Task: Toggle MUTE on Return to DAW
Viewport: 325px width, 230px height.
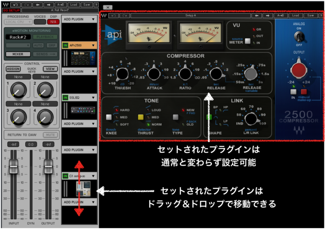Action: pos(50,135)
